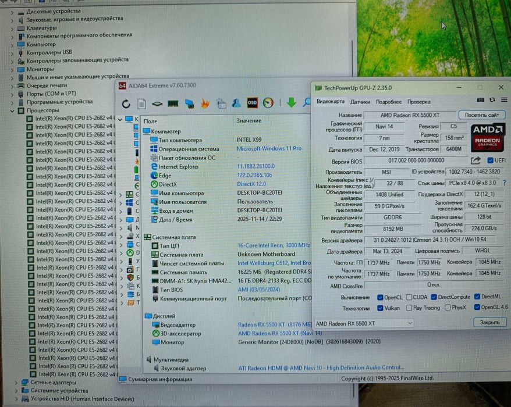The width and height of the screenshot is (511, 407).
Task: Toggle OpenCL checkbox in GPU-Z
Action: coord(380,297)
